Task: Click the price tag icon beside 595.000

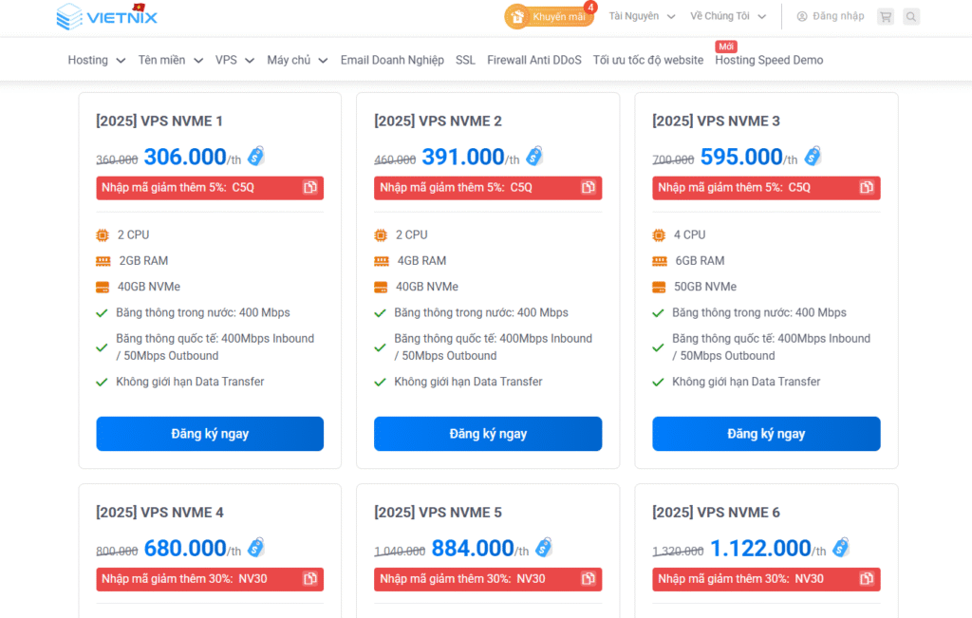Action: click(x=813, y=157)
